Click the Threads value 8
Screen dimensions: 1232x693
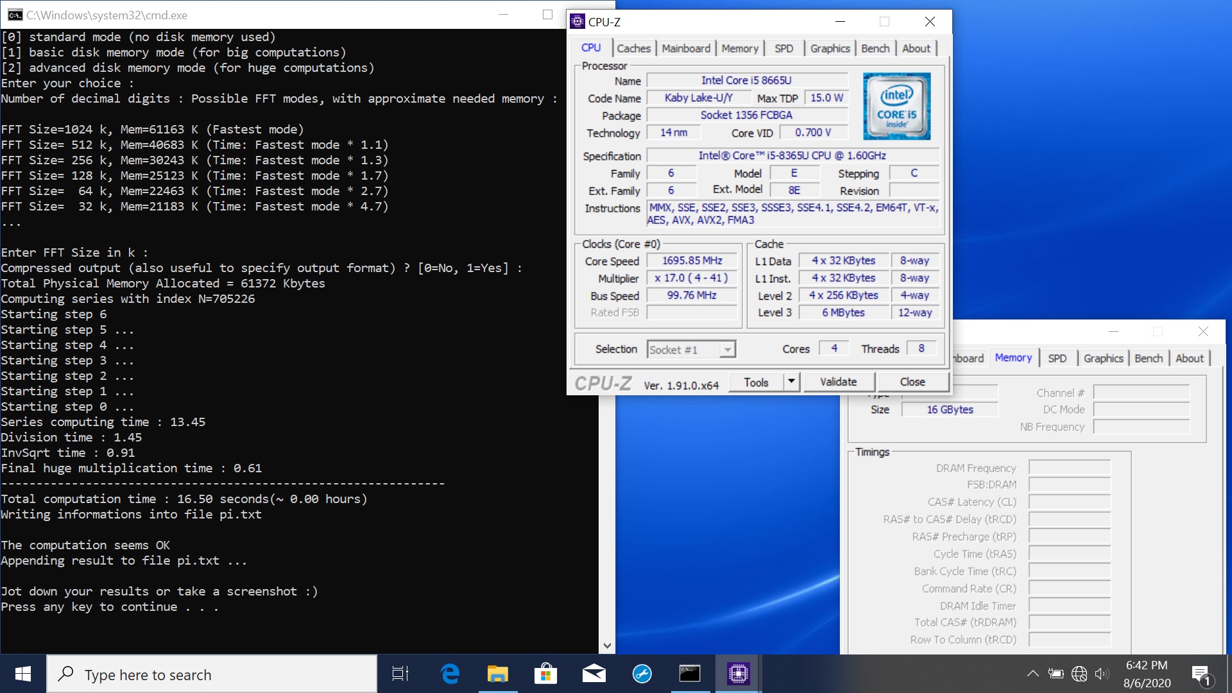click(x=921, y=349)
